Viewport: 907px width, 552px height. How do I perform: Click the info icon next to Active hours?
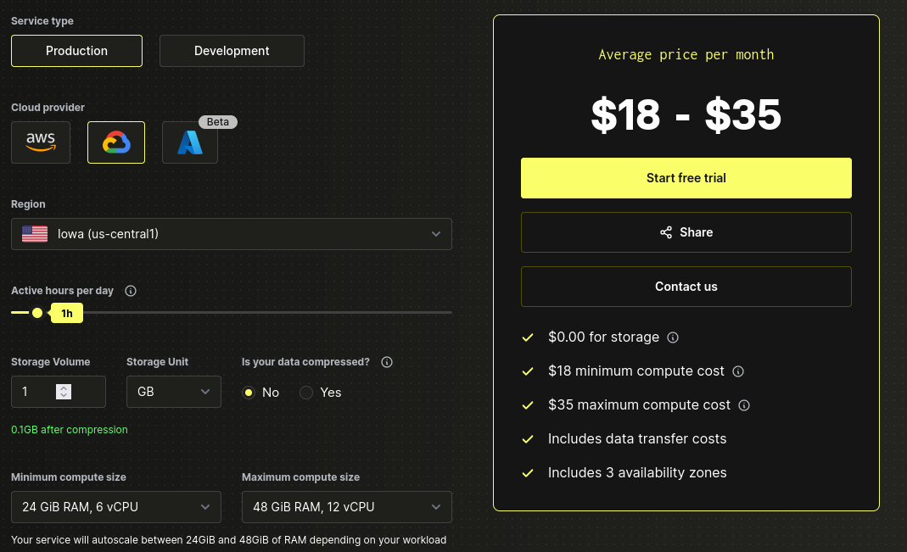[x=130, y=290]
